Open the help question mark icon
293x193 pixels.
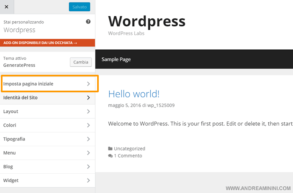[88, 22]
